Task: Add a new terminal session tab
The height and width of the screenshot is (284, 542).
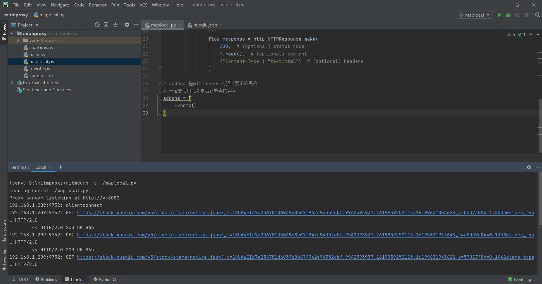Action: pyautogui.click(x=60, y=167)
